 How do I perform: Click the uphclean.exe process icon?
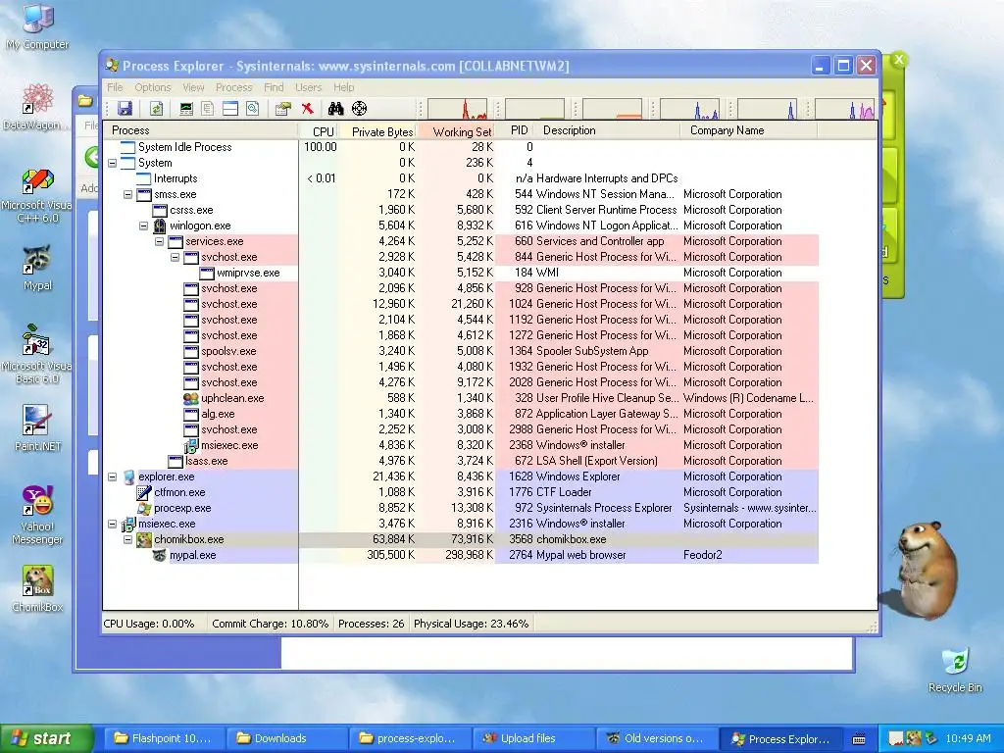point(191,398)
